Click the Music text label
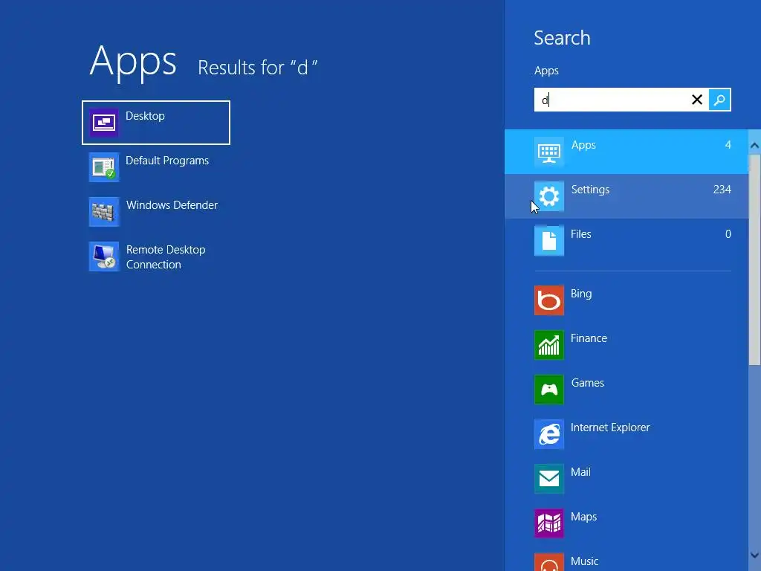This screenshot has width=761, height=571. (x=584, y=561)
